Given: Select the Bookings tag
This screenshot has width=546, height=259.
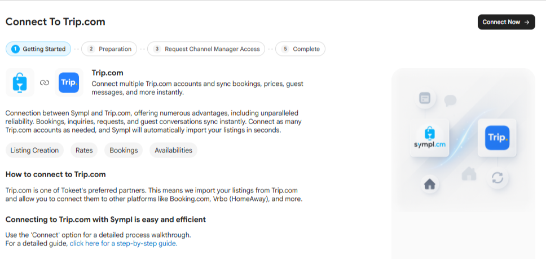Looking at the screenshot, I should tap(124, 151).
